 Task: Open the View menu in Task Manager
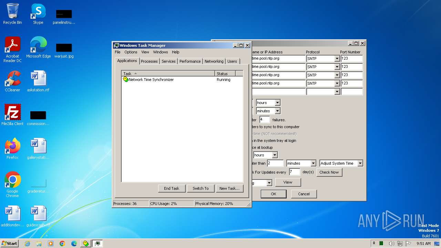click(145, 52)
